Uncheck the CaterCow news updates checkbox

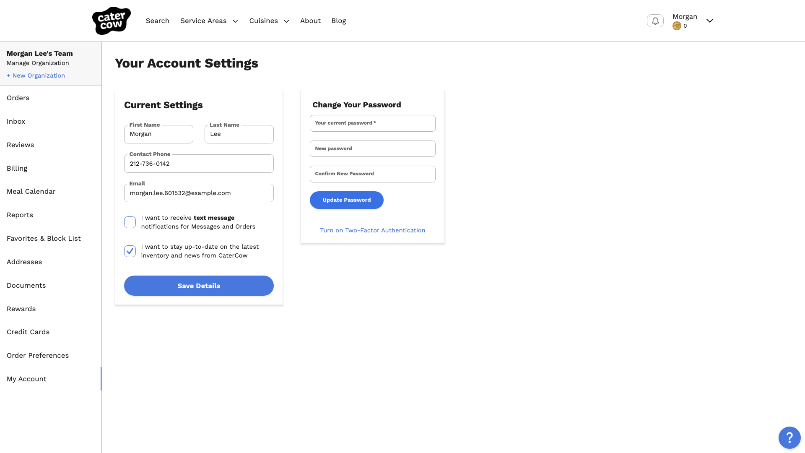130,251
